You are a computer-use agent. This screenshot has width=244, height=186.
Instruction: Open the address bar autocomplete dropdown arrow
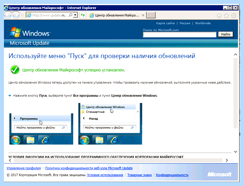[x=75, y=15]
